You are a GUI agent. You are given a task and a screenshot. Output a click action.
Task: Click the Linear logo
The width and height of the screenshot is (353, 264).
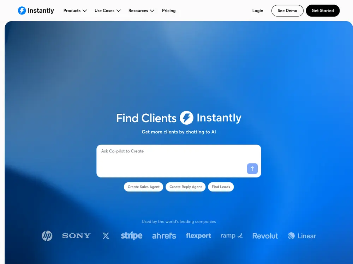pyautogui.click(x=302, y=236)
